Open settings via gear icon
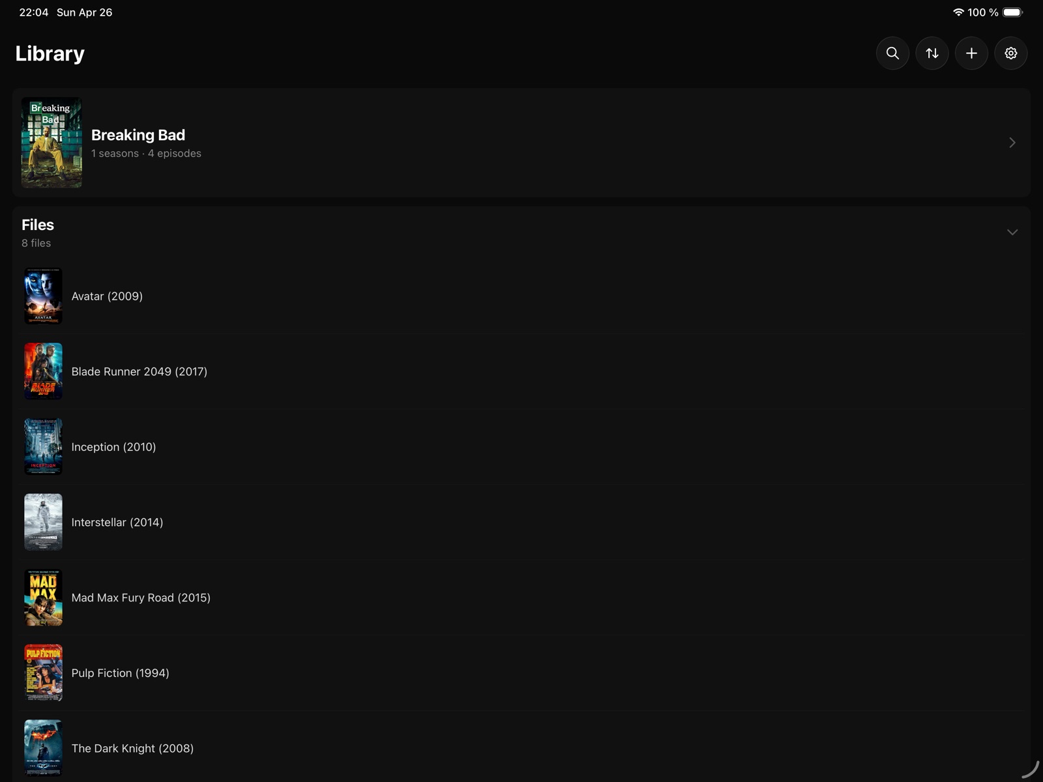Screen dimensions: 1043x782 (1011, 53)
